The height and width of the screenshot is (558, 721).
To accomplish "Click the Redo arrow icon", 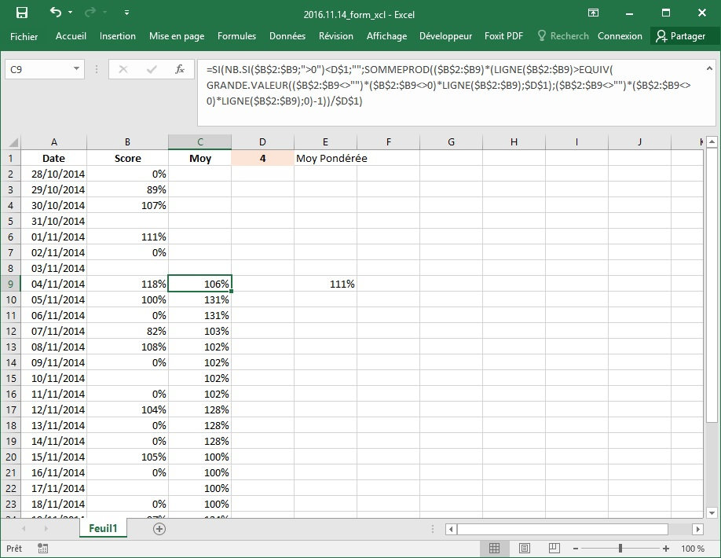I will point(90,13).
